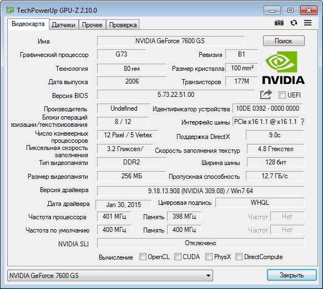Screen dimensions: 323x289
Task: Click the bus interface field PCIe x16 1.1
Action: (x=265, y=122)
